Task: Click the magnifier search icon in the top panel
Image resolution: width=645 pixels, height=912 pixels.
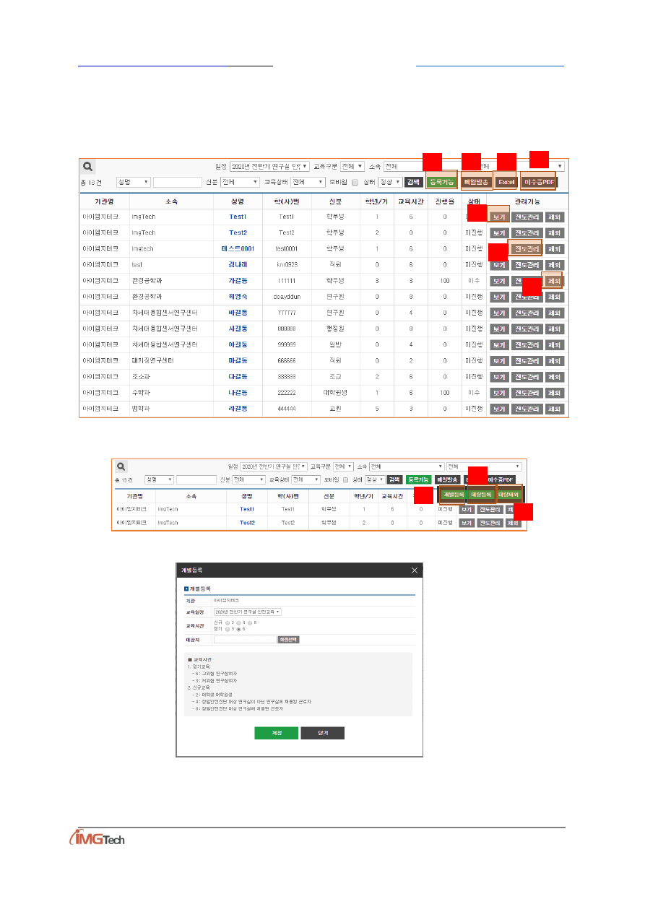Action: [87, 166]
